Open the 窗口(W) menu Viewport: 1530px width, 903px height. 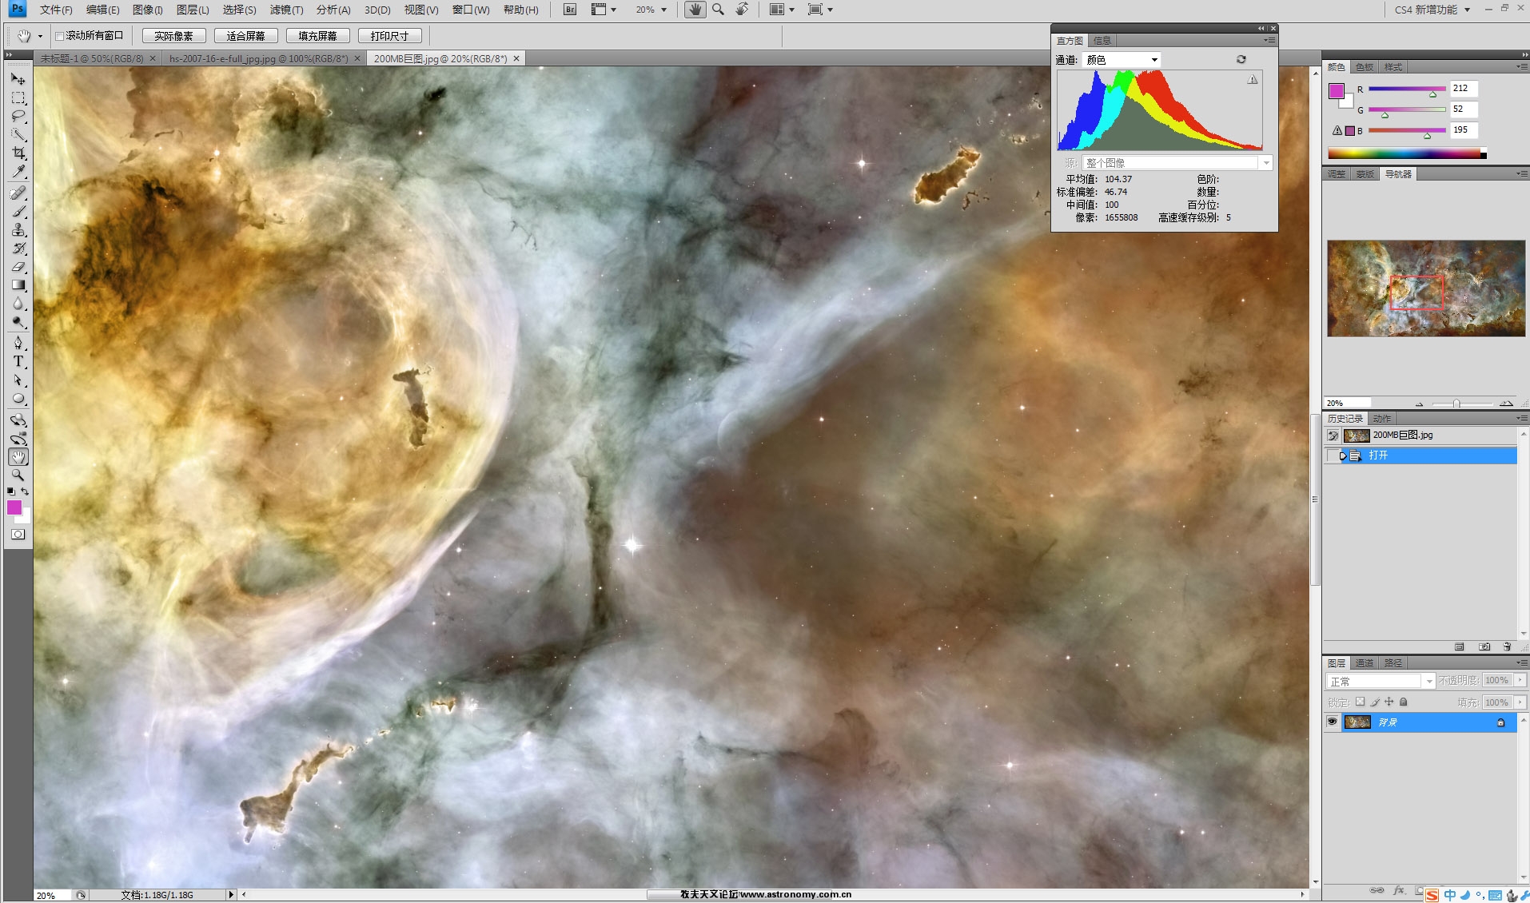(x=471, y=10)
